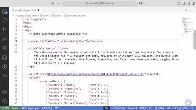
Task: Expand the canvas#catChart breadcrumb
Action: pyautogui.click(x=75, y=16)
